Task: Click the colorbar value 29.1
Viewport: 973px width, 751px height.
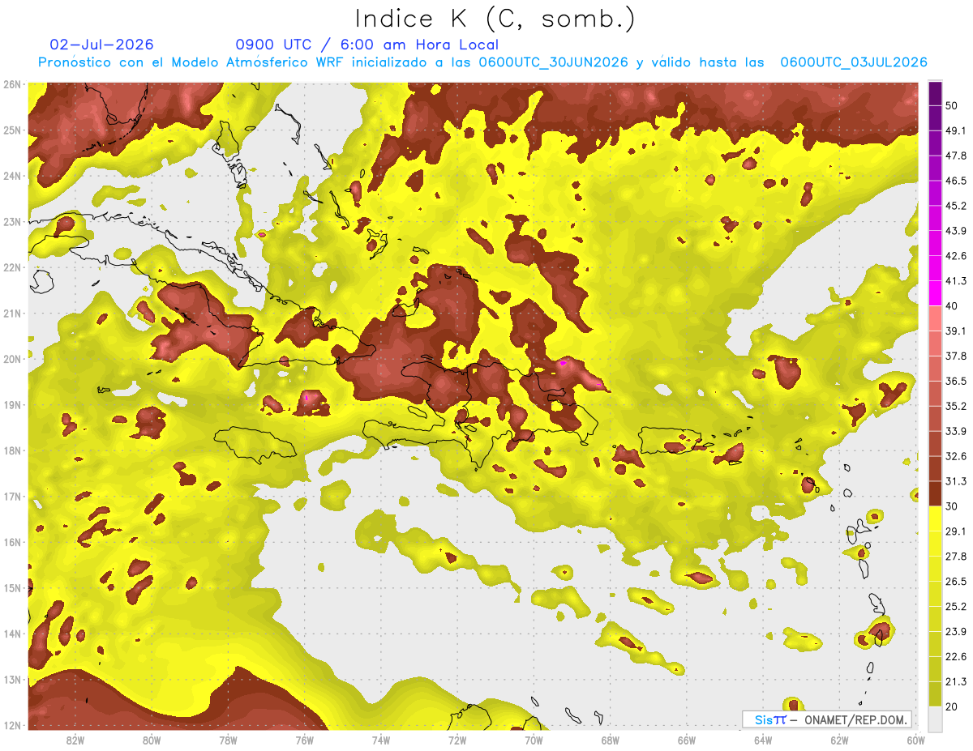Action: [956, 531]
